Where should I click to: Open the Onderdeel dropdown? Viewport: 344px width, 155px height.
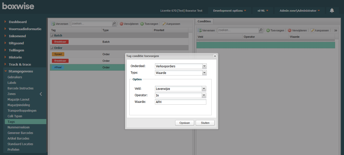click(204, 66)
